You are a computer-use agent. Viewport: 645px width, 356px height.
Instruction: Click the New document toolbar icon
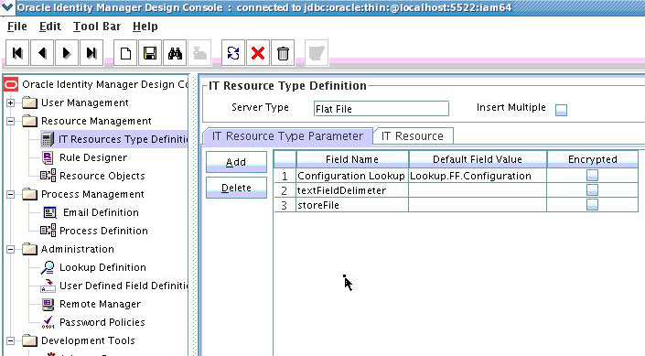pyautogui.click(x=125, y=53)
